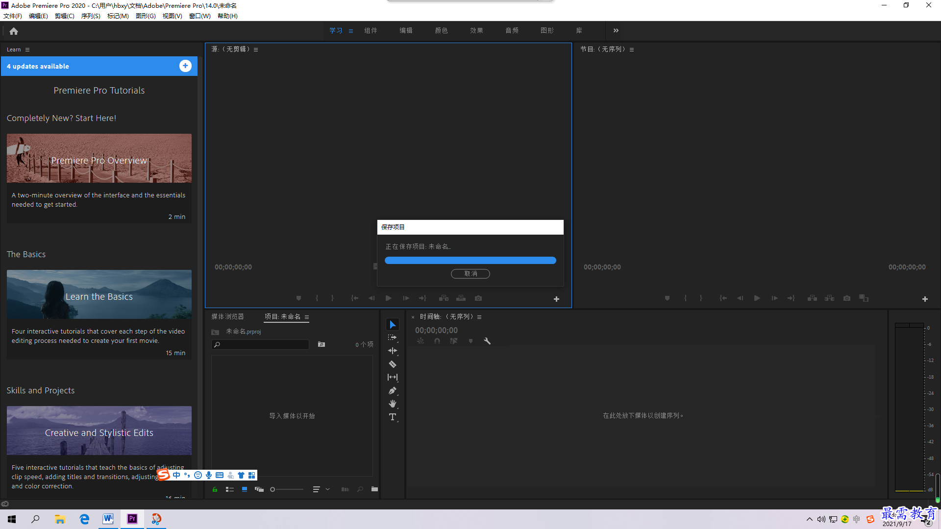The width and height of the screenshot is (941, 529).
Task: Toggle the project writable lock icon
Action: pos(215,489)
